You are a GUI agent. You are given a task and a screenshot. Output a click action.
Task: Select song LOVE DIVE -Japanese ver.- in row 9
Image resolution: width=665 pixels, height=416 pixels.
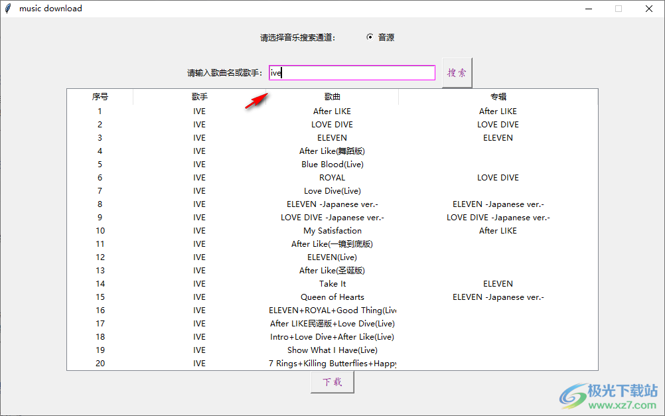[x=332, y=218]
